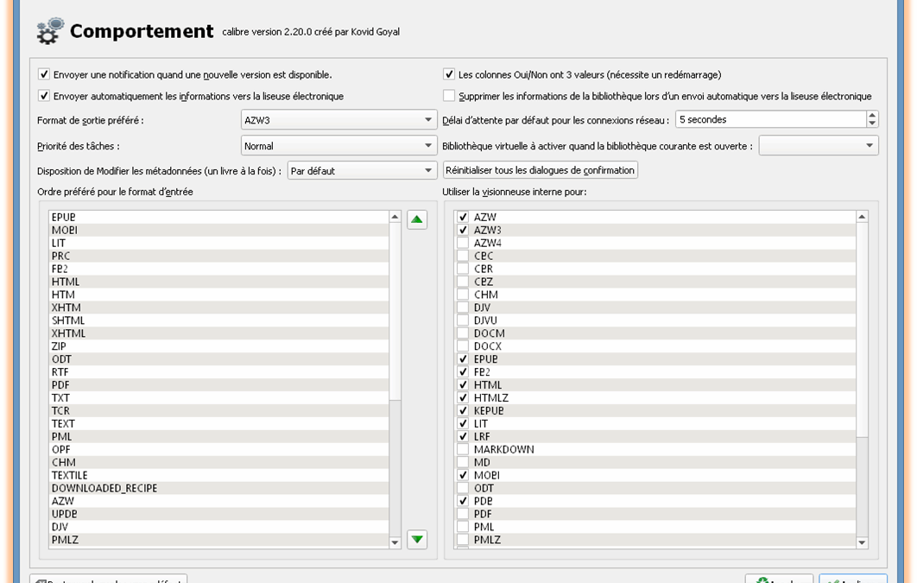Open Bibliothèque virtuelle dropdown
The width and height of the screenshot is (917, 583).
click(x=819, y=146)
